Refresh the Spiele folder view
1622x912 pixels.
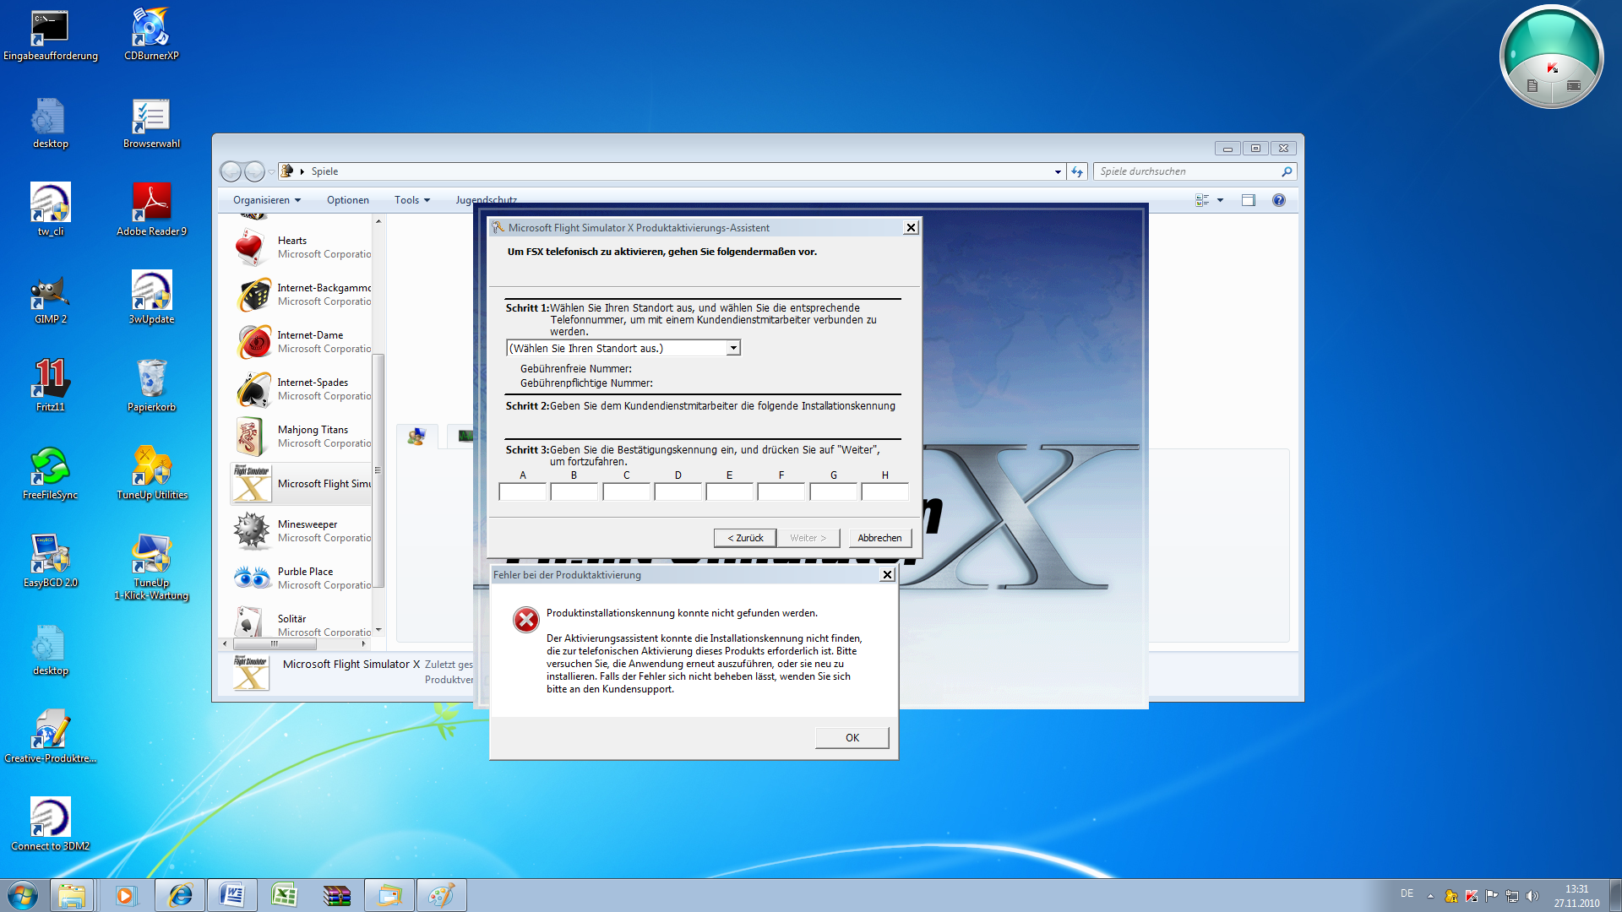point(1077,171)
